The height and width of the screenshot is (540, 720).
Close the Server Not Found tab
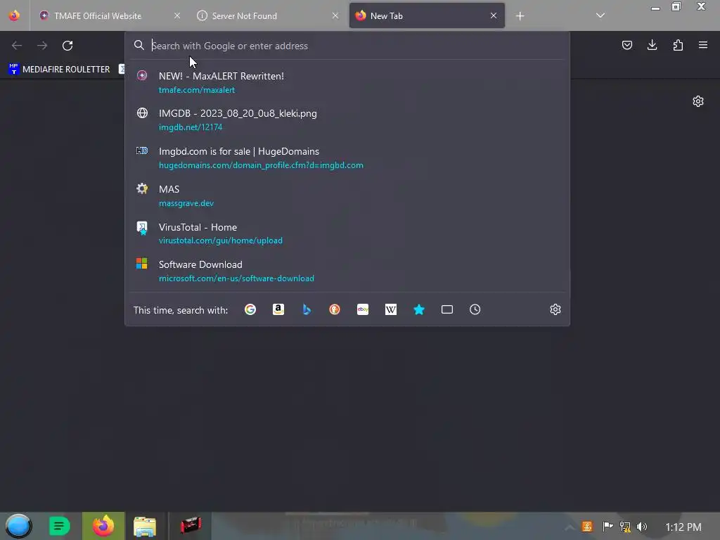pos(335,15)
